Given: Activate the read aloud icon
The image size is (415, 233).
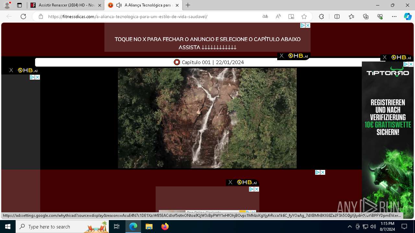Looking at the screenshot, I should 278,17.
